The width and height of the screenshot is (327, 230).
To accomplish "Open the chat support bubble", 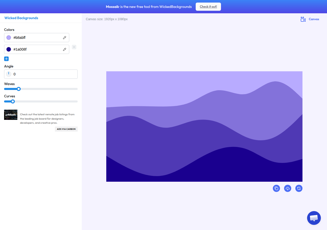I will click(x=314, y=218).
